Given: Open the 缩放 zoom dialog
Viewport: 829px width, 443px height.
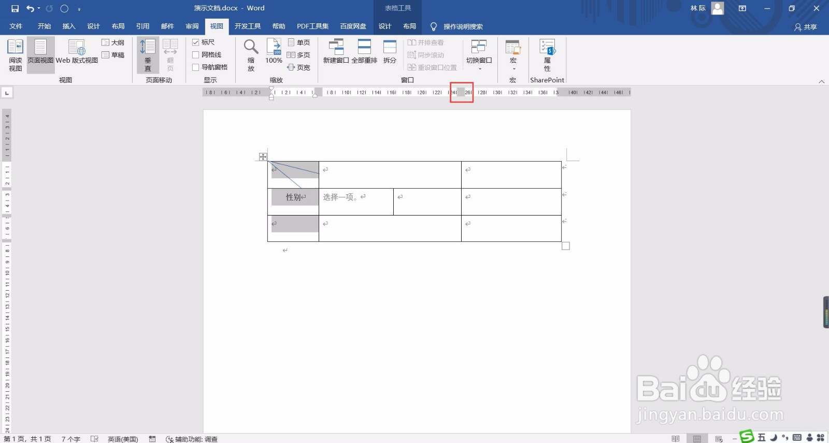Looking at the screenshot, I should [251, 55].
